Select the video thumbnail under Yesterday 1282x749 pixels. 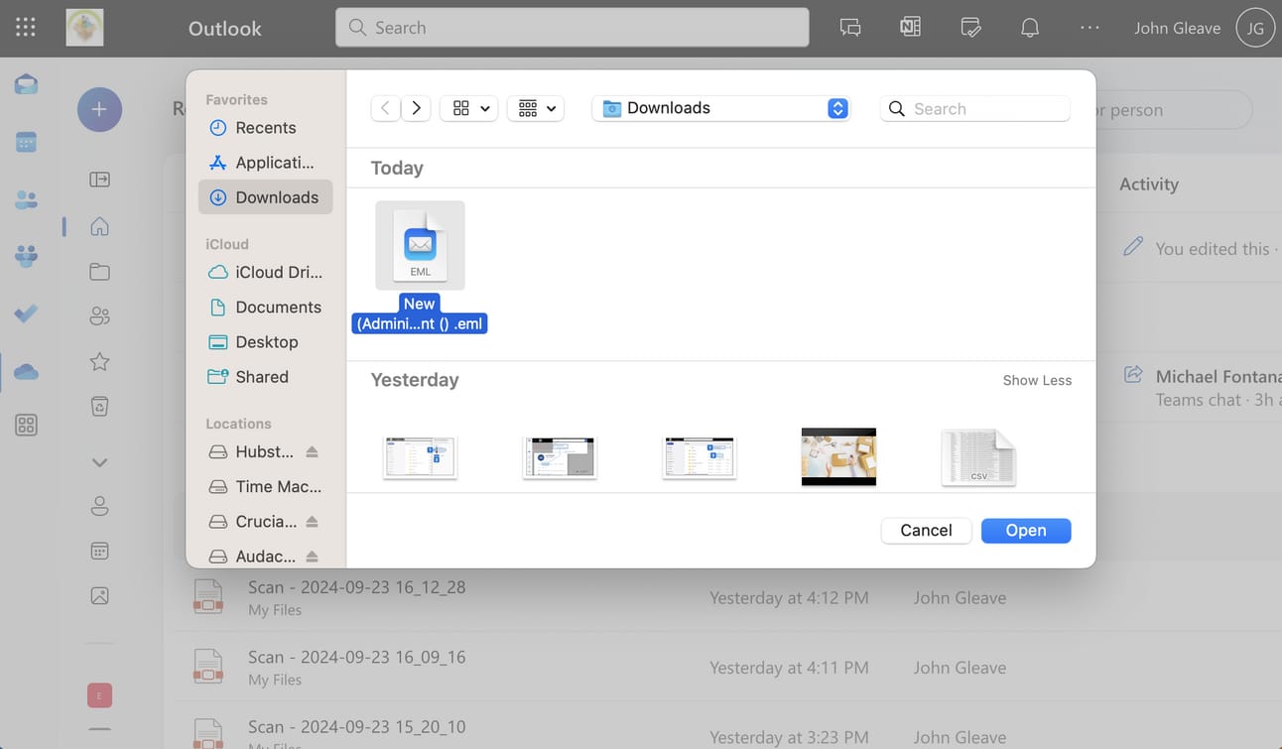pos(838,456)
